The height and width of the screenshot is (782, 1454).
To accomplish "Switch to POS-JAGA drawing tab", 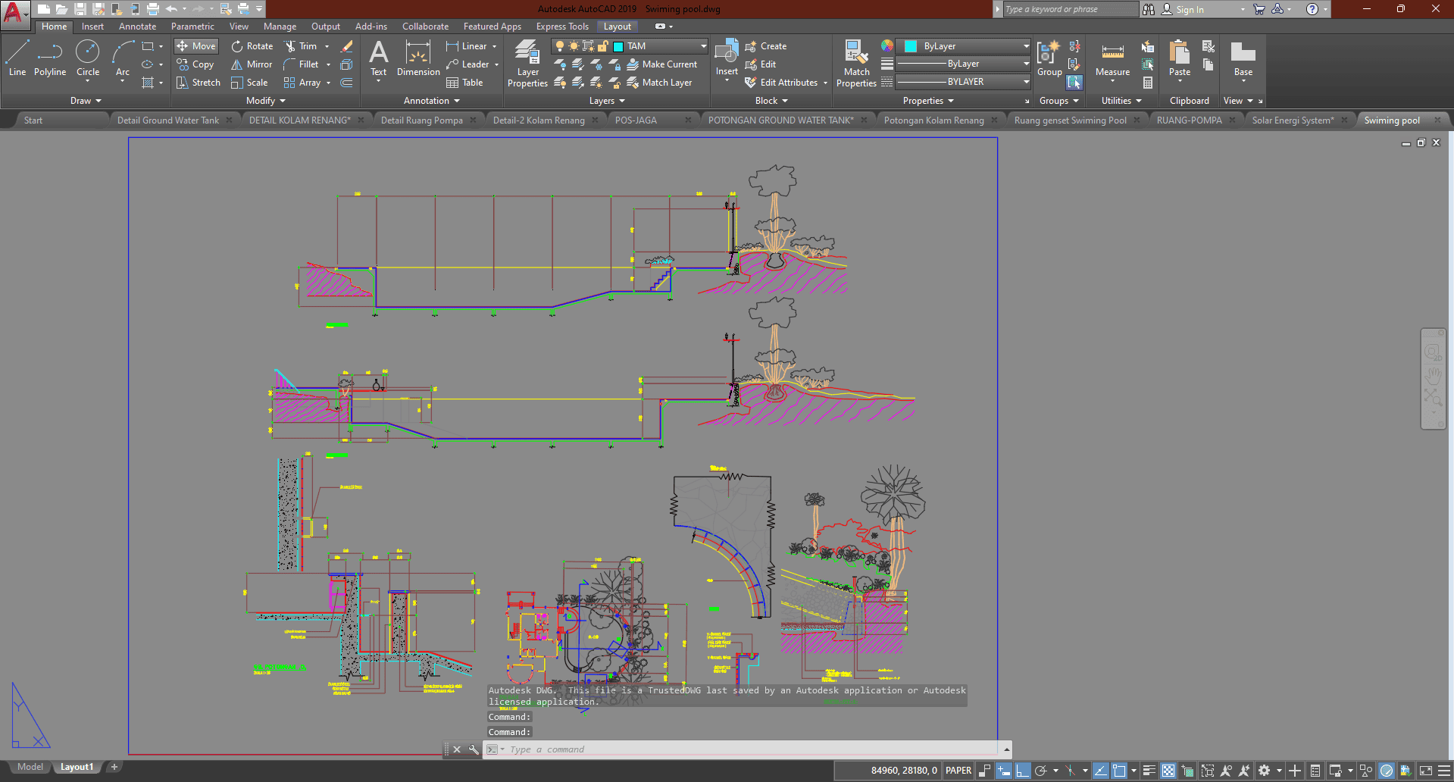I will 636,120.
